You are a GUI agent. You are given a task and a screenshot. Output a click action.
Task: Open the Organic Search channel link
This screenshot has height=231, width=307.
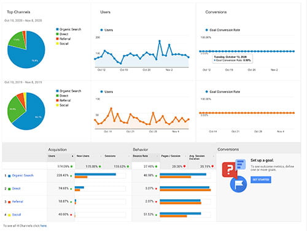coord(23,175)
